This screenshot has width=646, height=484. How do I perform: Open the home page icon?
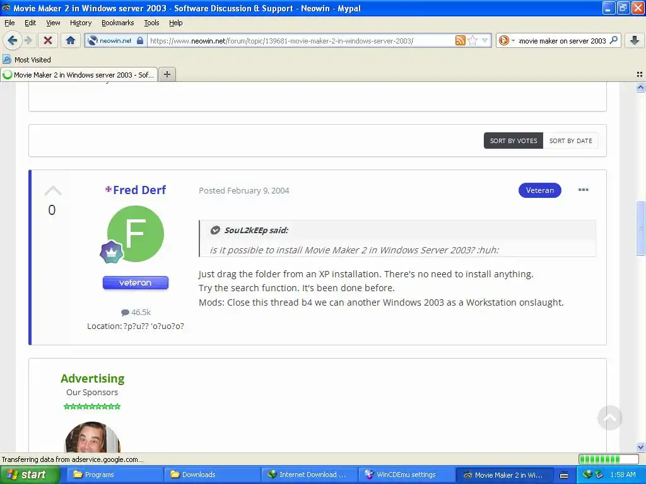pos(71,40)
